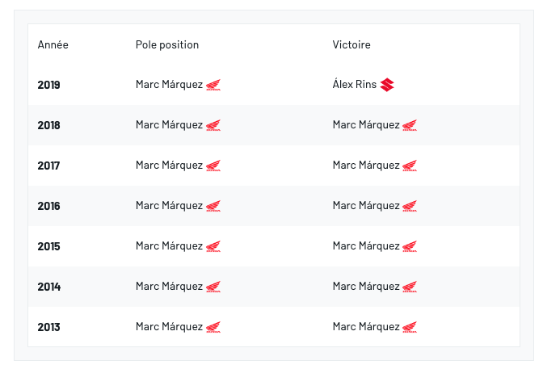Click the Honda logo in 2018 pole position
The height and width of the screenshot is (369, 543).
213,125
